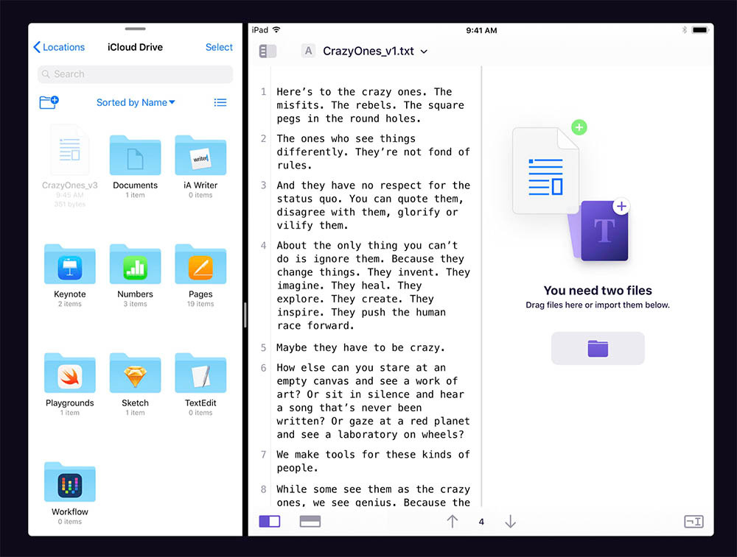Toggle the sidebar panel icon

268,52
